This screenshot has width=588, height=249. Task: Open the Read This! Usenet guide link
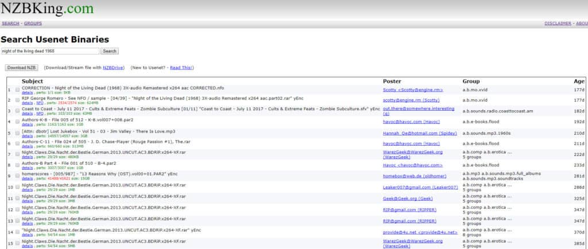pyautogui.click(x=181, y=67)
